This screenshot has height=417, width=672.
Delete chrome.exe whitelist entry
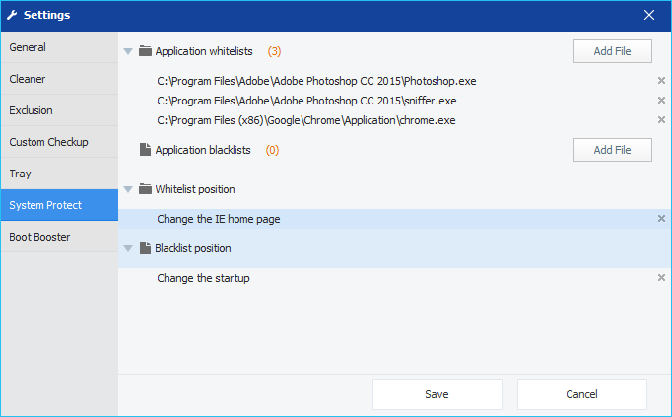click(661, 120)
